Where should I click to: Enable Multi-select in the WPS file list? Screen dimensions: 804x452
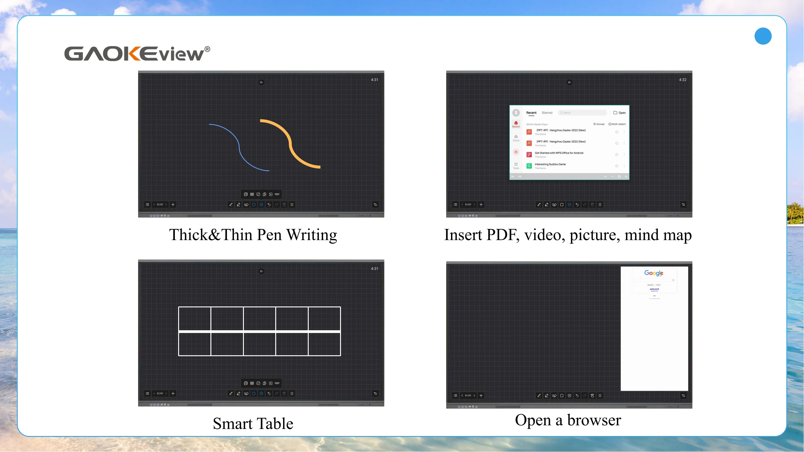(x=617, y=124)
